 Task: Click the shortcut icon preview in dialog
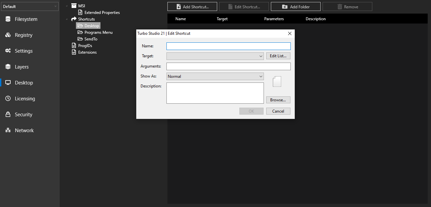[277, 81]
